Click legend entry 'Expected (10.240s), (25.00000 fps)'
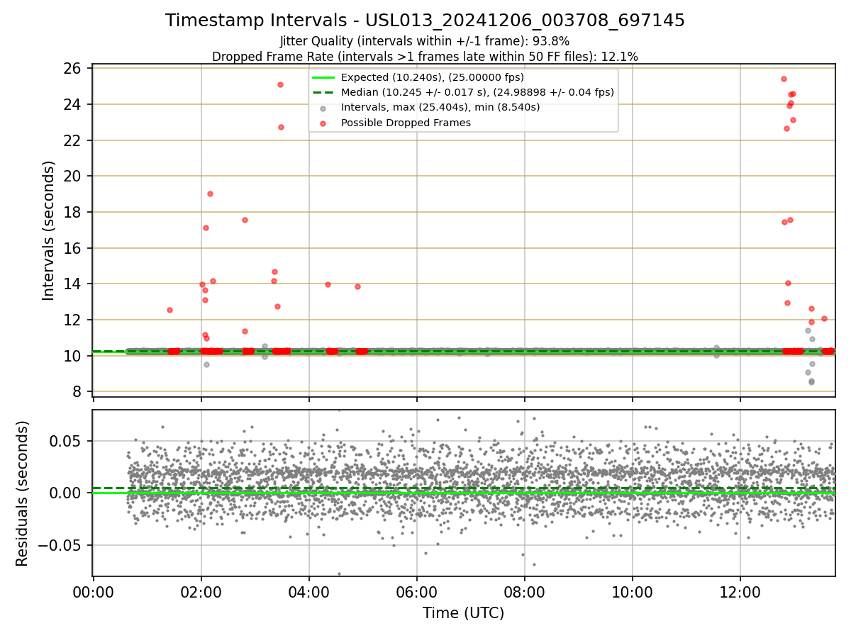The height and width of the screenshot is (638, 851). [433, 77]
